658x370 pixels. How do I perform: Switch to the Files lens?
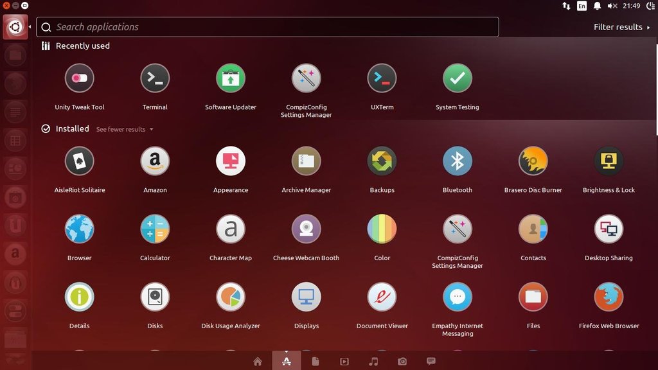(x=316, y=361)
